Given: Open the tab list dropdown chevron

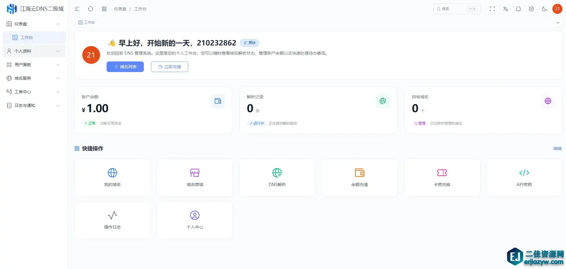Looking at the screenshot, I should (x=557, y=22).
